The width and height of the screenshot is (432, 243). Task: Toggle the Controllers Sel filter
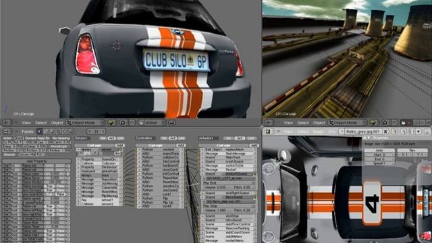(x=164, y=138)
